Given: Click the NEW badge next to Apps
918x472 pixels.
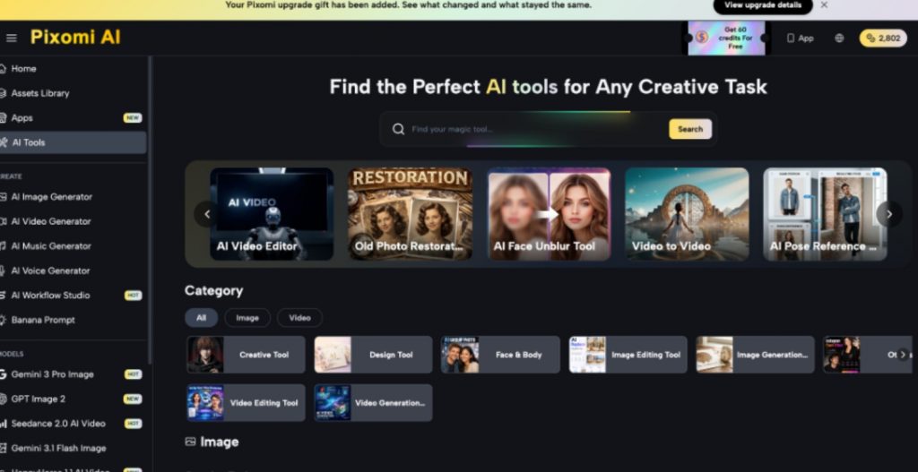Looking at the screenshot, I should [x=133, y=117].
